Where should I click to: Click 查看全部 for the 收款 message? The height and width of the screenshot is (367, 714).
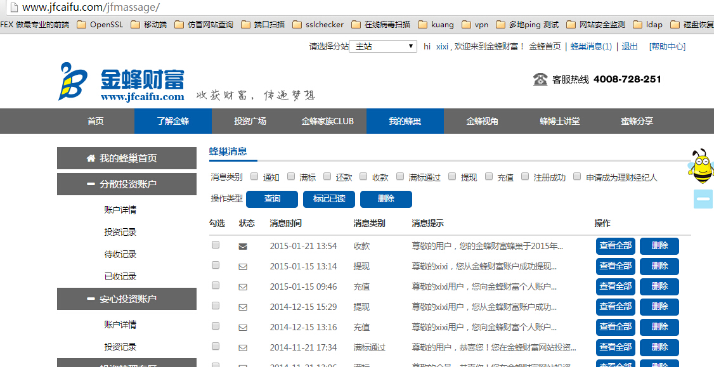coord(616,246)
